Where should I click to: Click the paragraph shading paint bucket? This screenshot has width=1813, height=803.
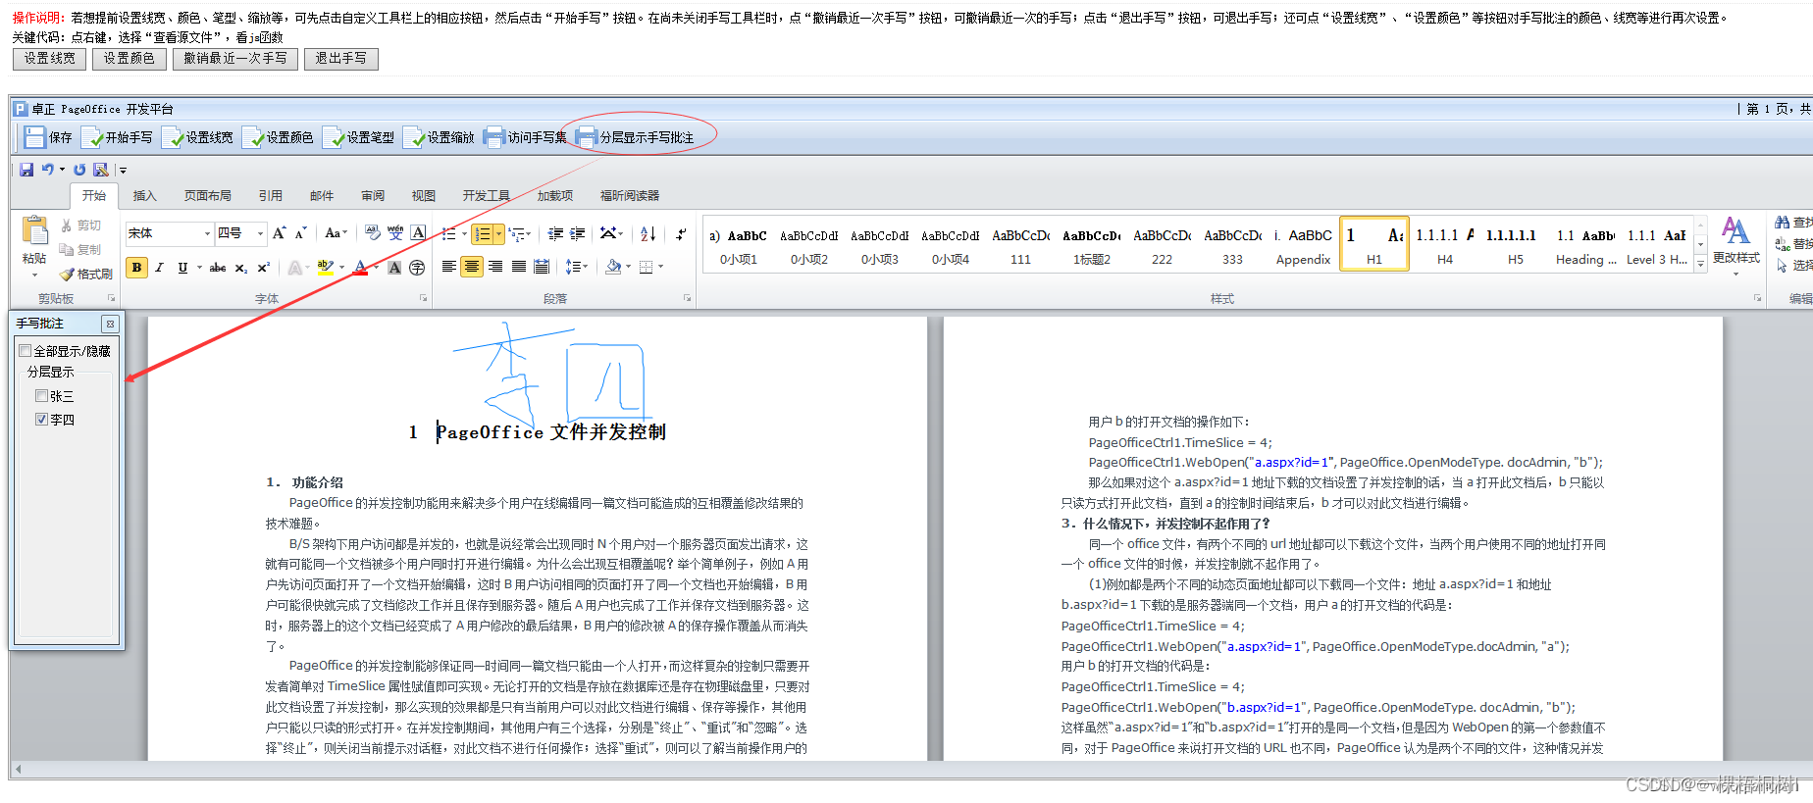click(x=613, y=267)
